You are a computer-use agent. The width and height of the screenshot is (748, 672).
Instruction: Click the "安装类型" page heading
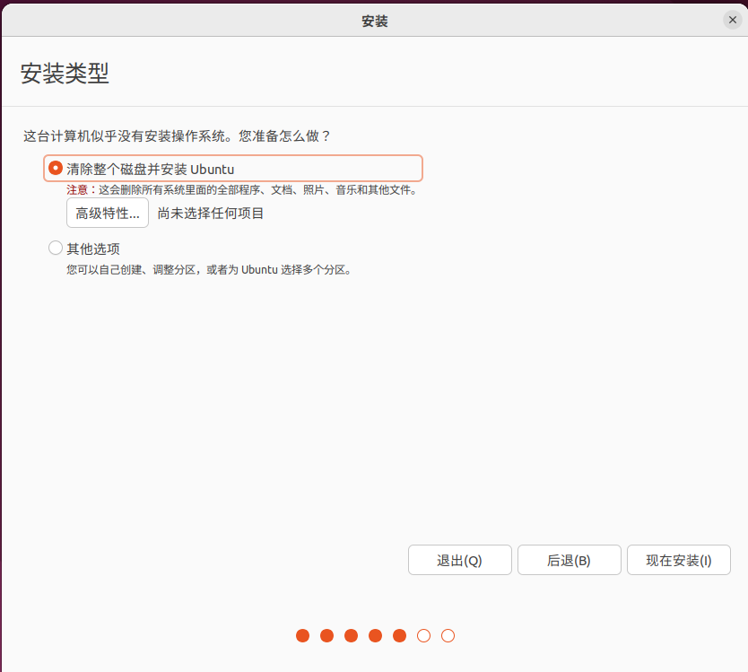click(65, 74)
